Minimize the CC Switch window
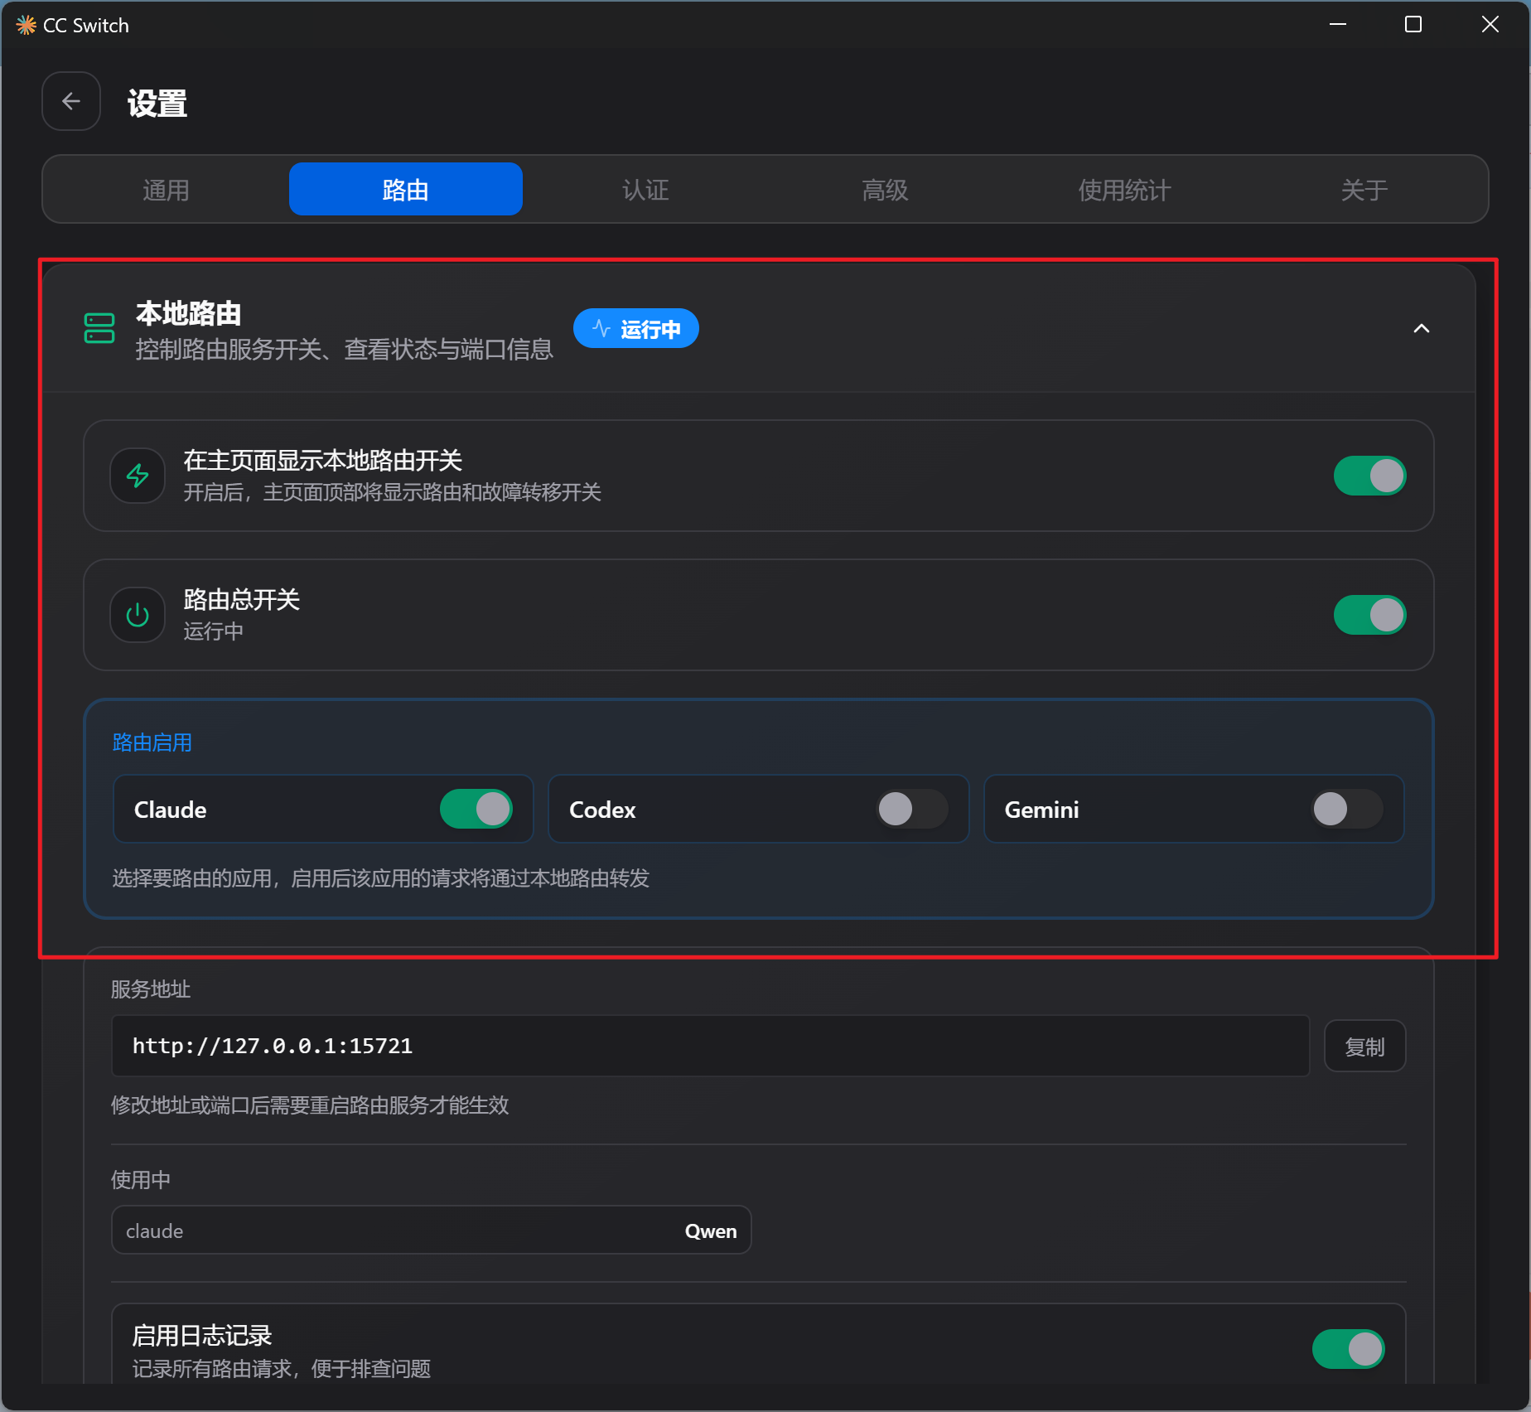Image resolution: width=1531 pixels, height=1412 pixels. coord(1337,25)
